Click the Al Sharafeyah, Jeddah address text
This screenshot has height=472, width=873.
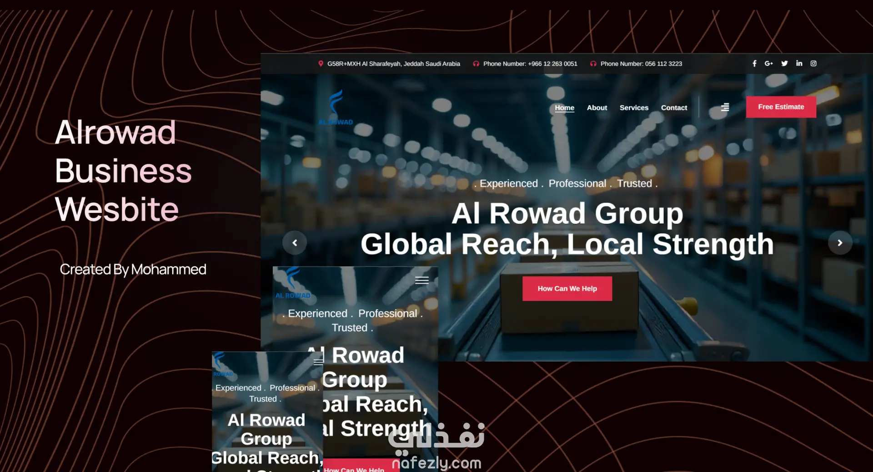(394, 64)
